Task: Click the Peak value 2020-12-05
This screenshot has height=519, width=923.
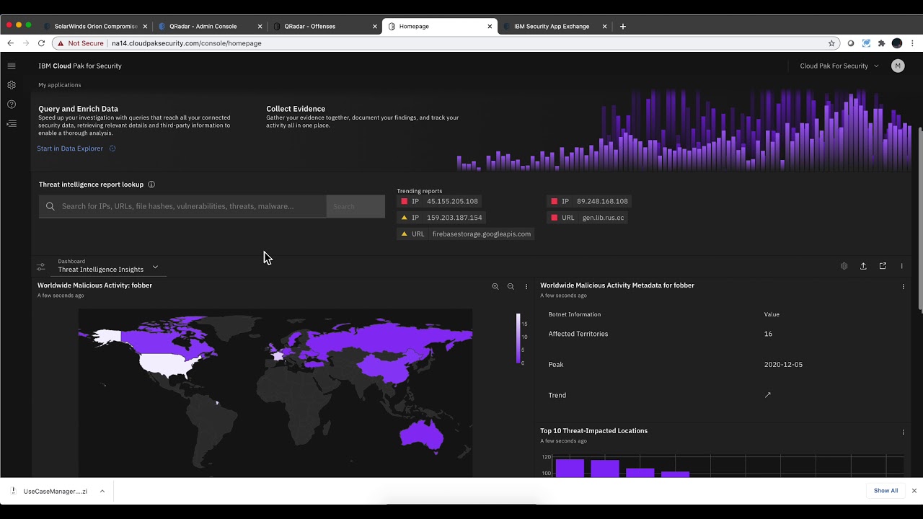Action: 783,365
